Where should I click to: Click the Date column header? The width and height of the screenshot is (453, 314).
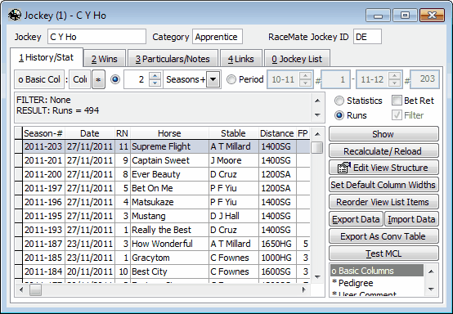click(90, 133)
